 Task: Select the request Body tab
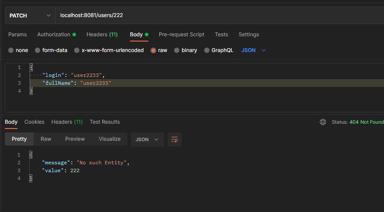[x=139, y=35]
